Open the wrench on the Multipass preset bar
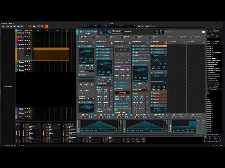The height and width of the screenshot is (168, 225). pos(165,108)
